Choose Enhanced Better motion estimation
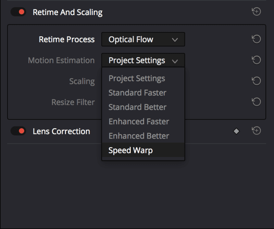274x229 pixels. click(x=138, y=136)
